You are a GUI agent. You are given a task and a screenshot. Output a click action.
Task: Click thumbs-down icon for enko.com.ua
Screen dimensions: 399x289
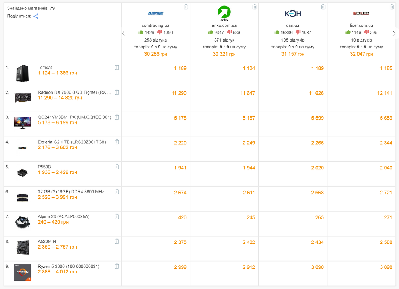pyautogui.click(x=229, y=32)
